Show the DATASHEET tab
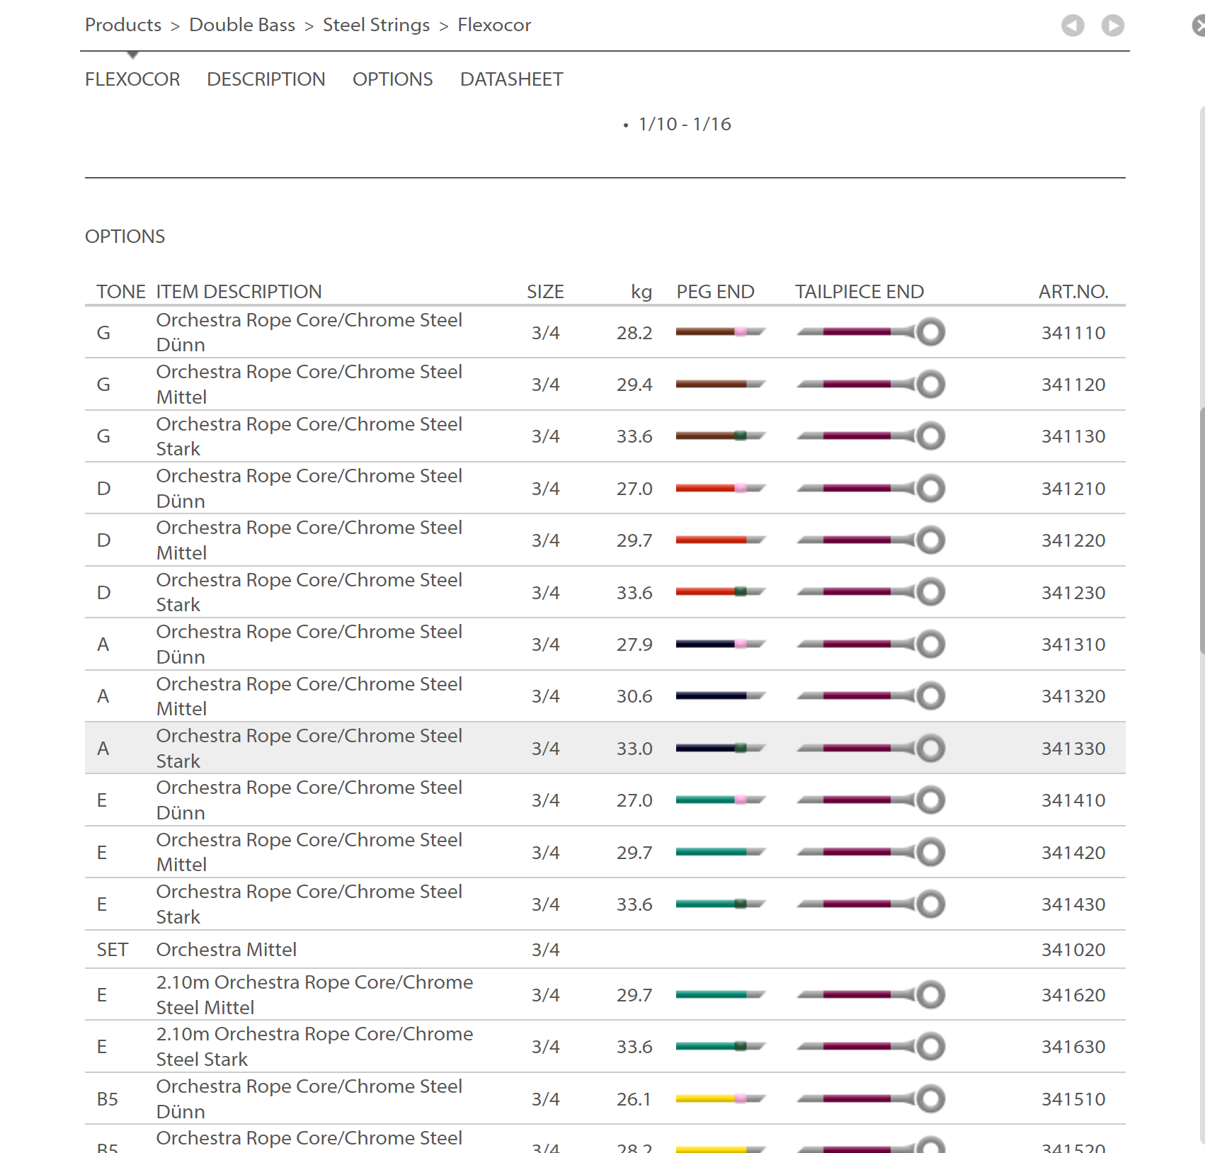Image resolution: width=1205 pixels, height=1153 pixels. (x=512, y=79)
